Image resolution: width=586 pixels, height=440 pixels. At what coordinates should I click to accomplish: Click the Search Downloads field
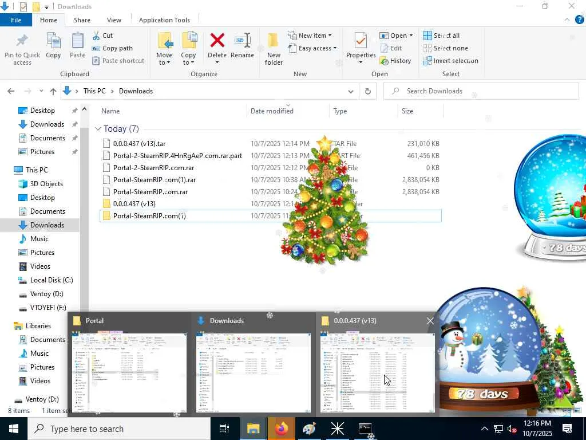point(481,91)
